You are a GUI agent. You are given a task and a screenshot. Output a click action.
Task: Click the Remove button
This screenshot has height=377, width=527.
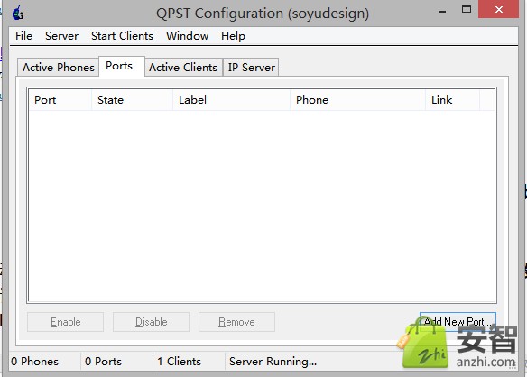(x=236, y=322)
